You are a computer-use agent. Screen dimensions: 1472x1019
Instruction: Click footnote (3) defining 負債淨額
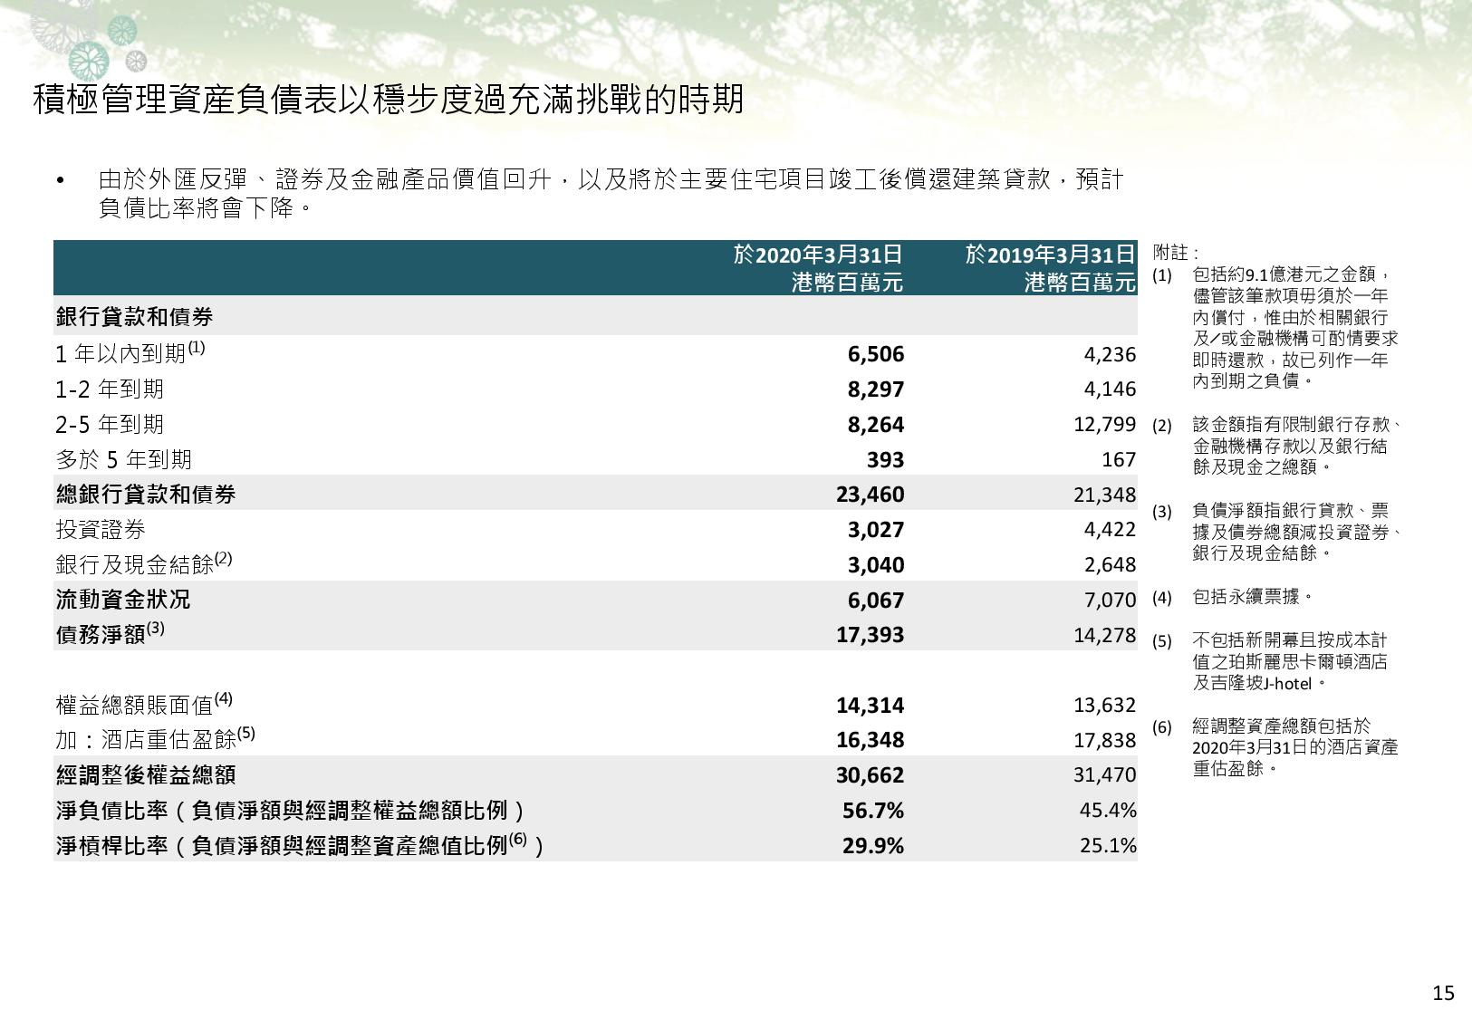click(1277, 533)
